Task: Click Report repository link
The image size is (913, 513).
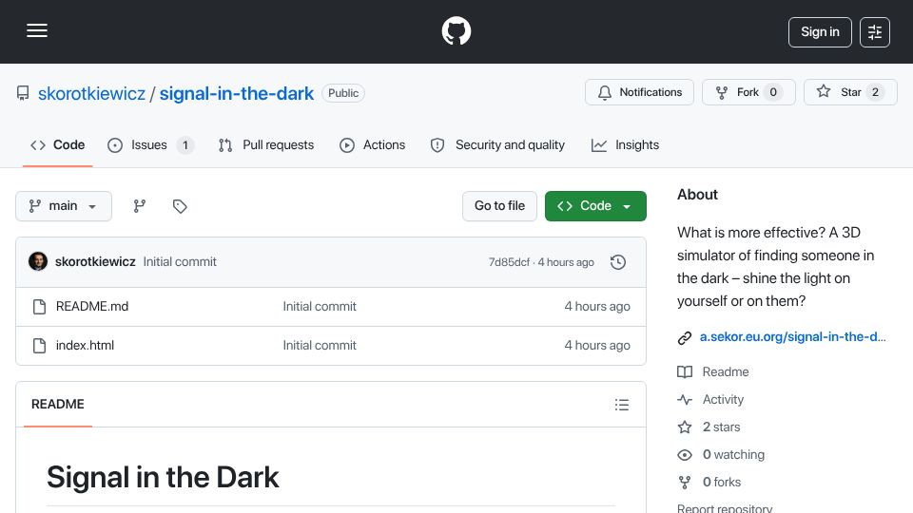Action: pos(725,508)
